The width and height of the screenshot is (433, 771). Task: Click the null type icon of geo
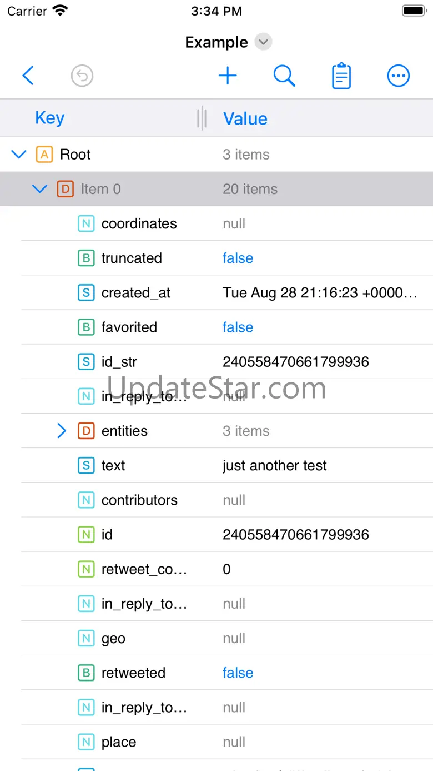click(x=86, y=638)
